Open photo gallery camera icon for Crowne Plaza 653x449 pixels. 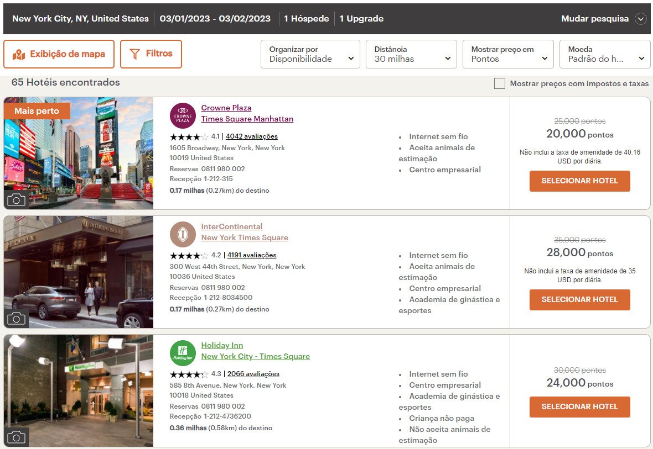coord(16,200)
